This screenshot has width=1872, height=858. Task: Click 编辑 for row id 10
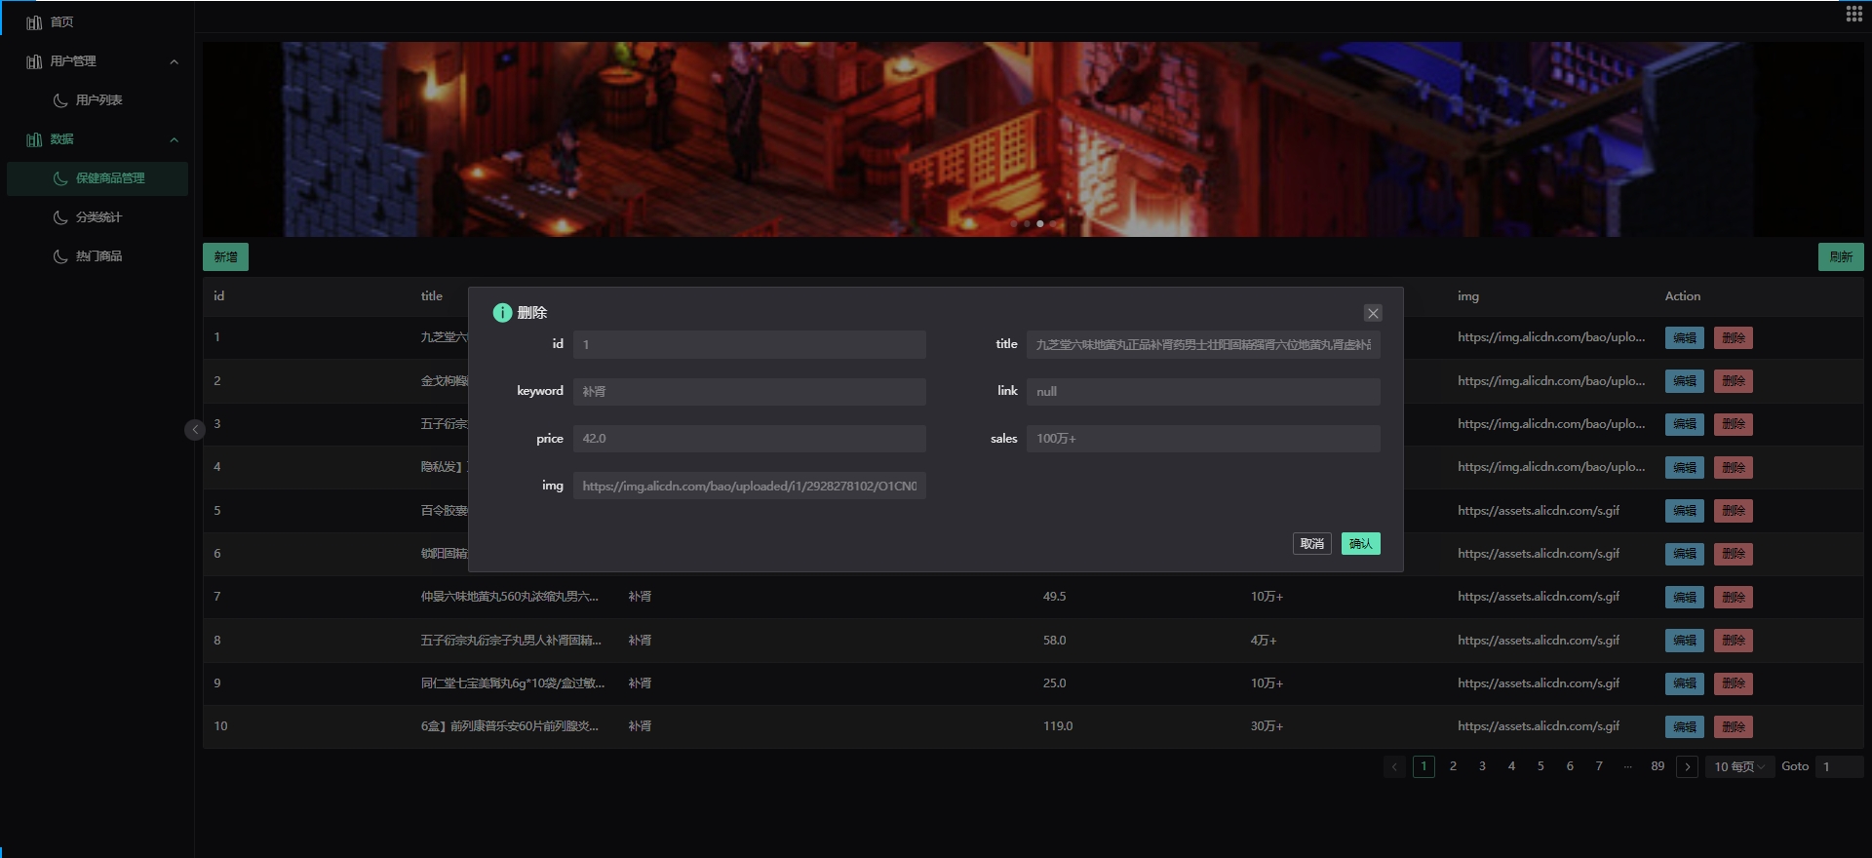[1684, 726]
